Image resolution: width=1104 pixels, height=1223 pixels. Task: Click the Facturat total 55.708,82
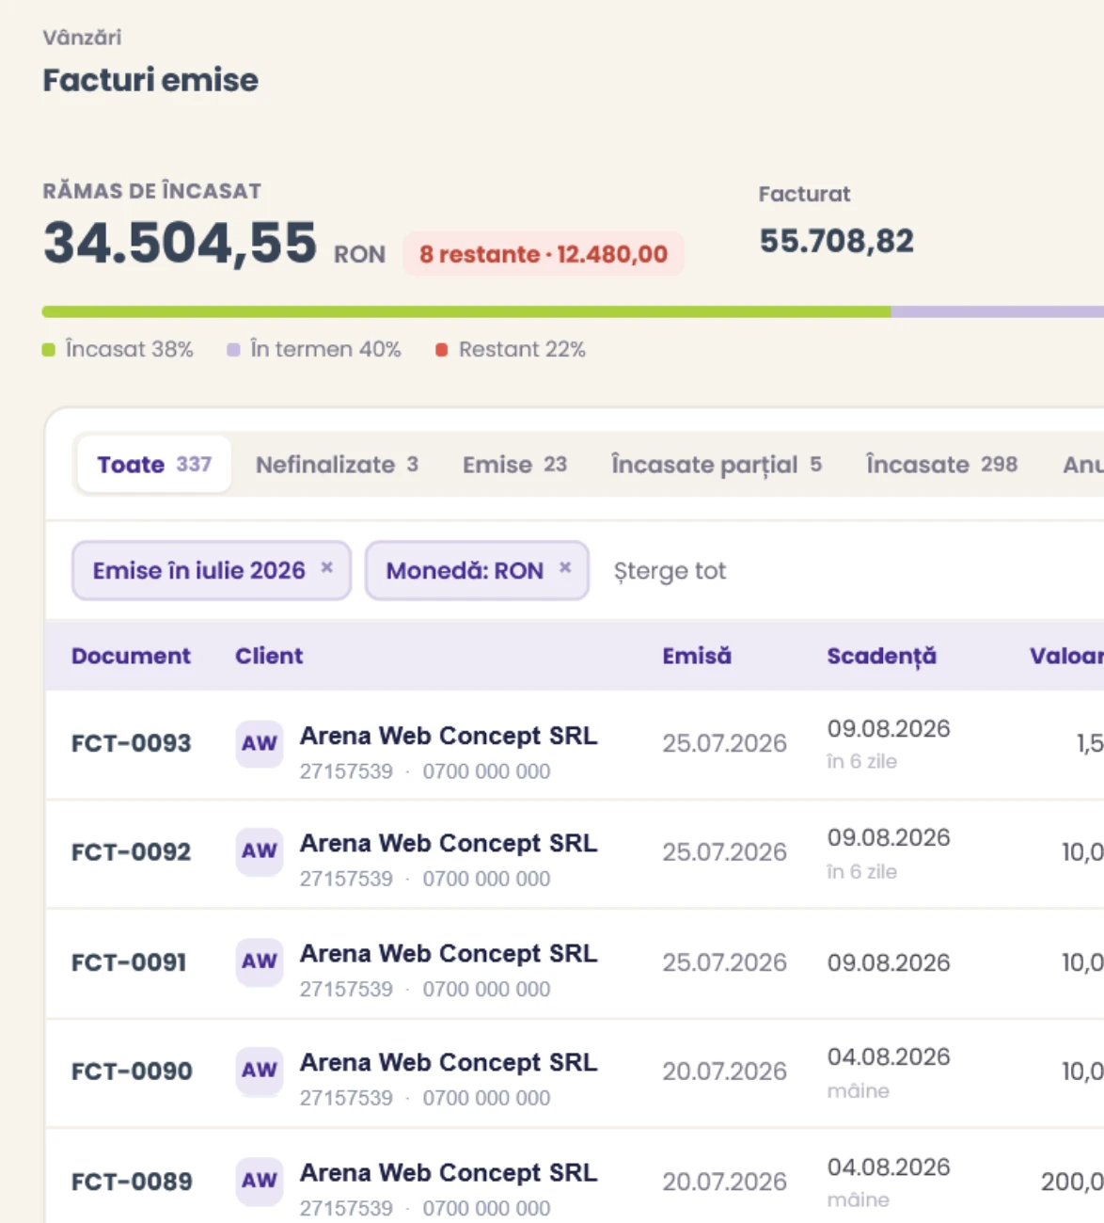coord(836,241)
